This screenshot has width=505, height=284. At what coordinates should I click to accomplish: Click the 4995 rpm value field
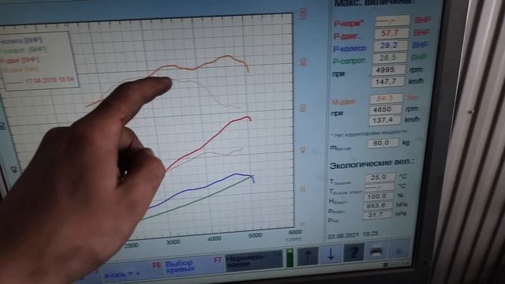click(388, 70)
